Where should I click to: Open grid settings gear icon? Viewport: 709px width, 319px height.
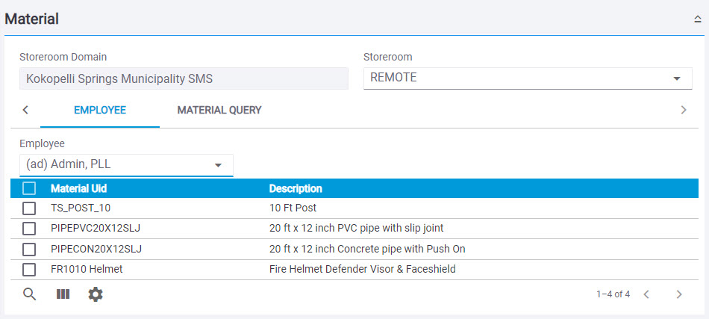(96, 294)
